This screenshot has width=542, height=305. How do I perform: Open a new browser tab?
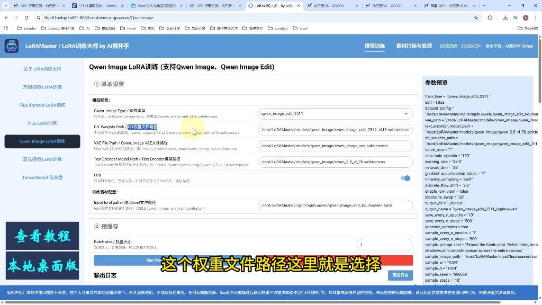(484, 5)
